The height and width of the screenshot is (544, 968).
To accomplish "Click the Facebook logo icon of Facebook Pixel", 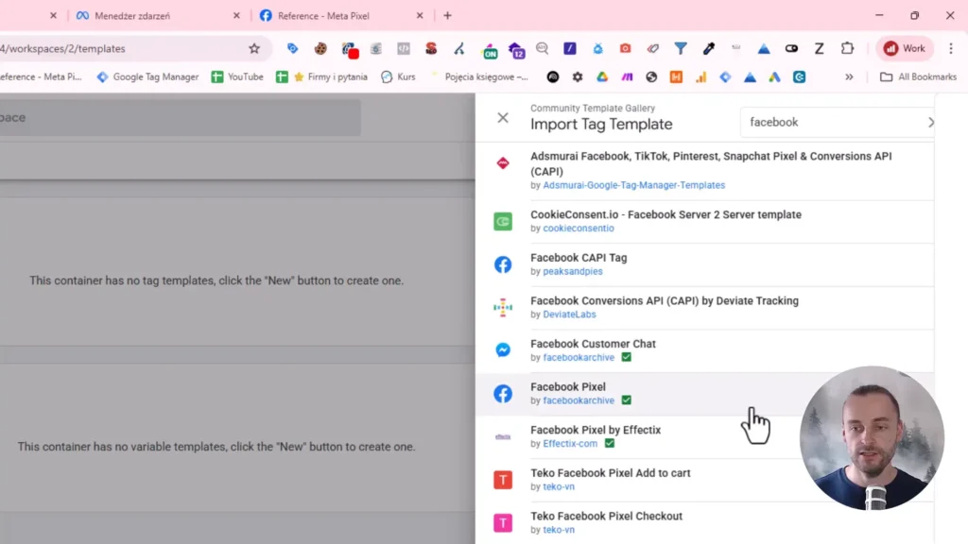I will 503,394.
